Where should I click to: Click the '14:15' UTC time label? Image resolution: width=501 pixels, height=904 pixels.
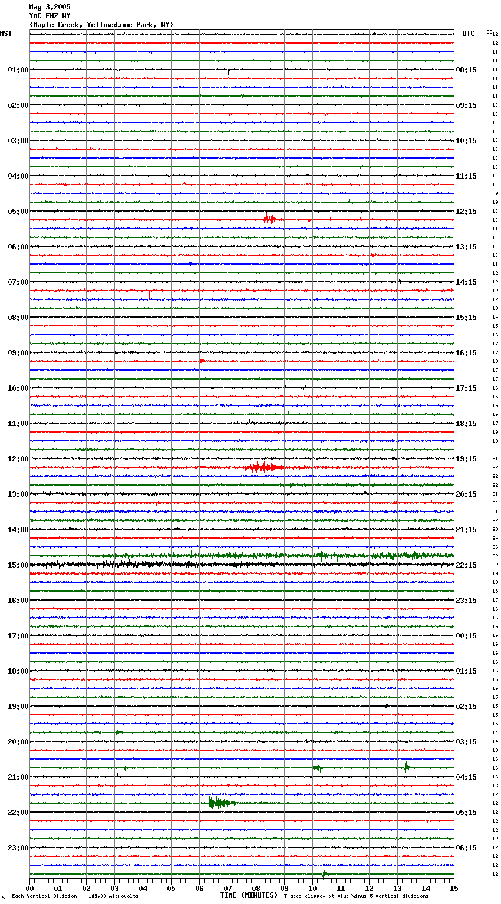coord(466,282)
